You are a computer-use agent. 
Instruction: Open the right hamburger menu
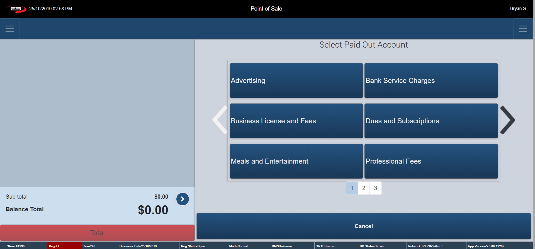coord(523,29)
